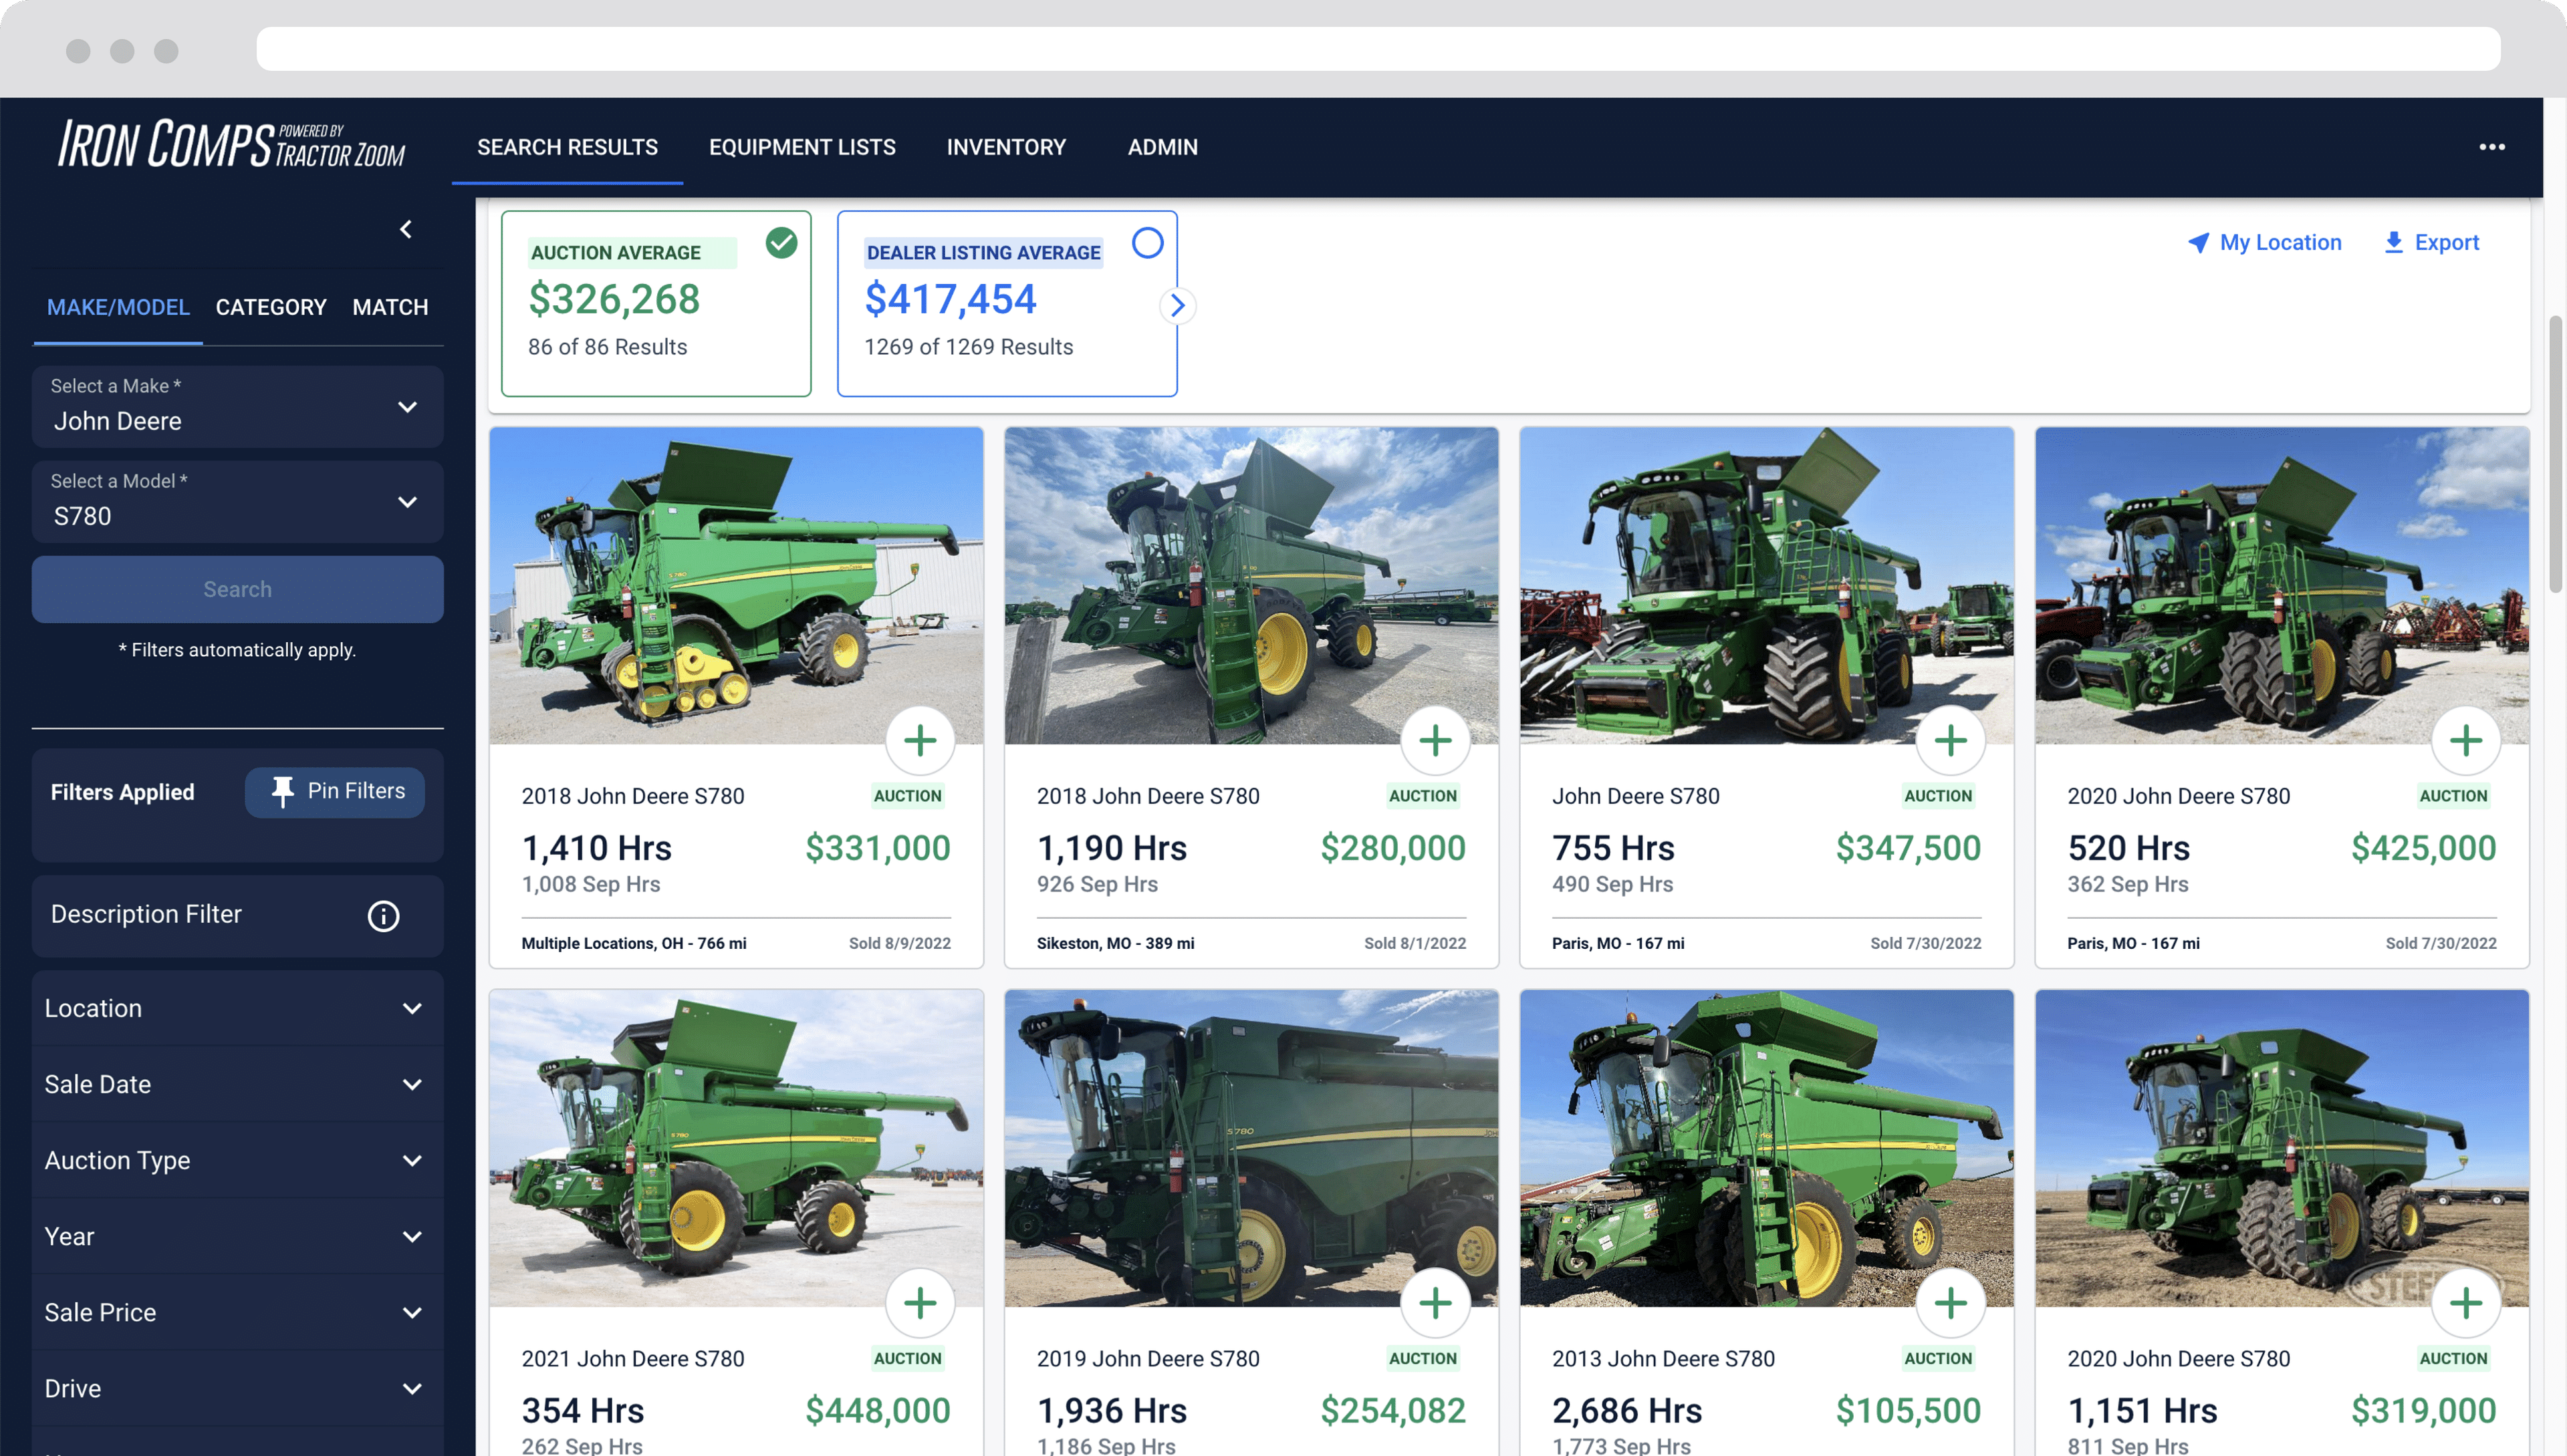
Task: Click the '1269 of 1269 Results' text
Action: [969, 347]
